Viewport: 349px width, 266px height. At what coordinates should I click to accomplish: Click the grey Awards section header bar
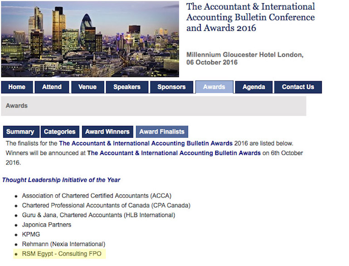153,106
